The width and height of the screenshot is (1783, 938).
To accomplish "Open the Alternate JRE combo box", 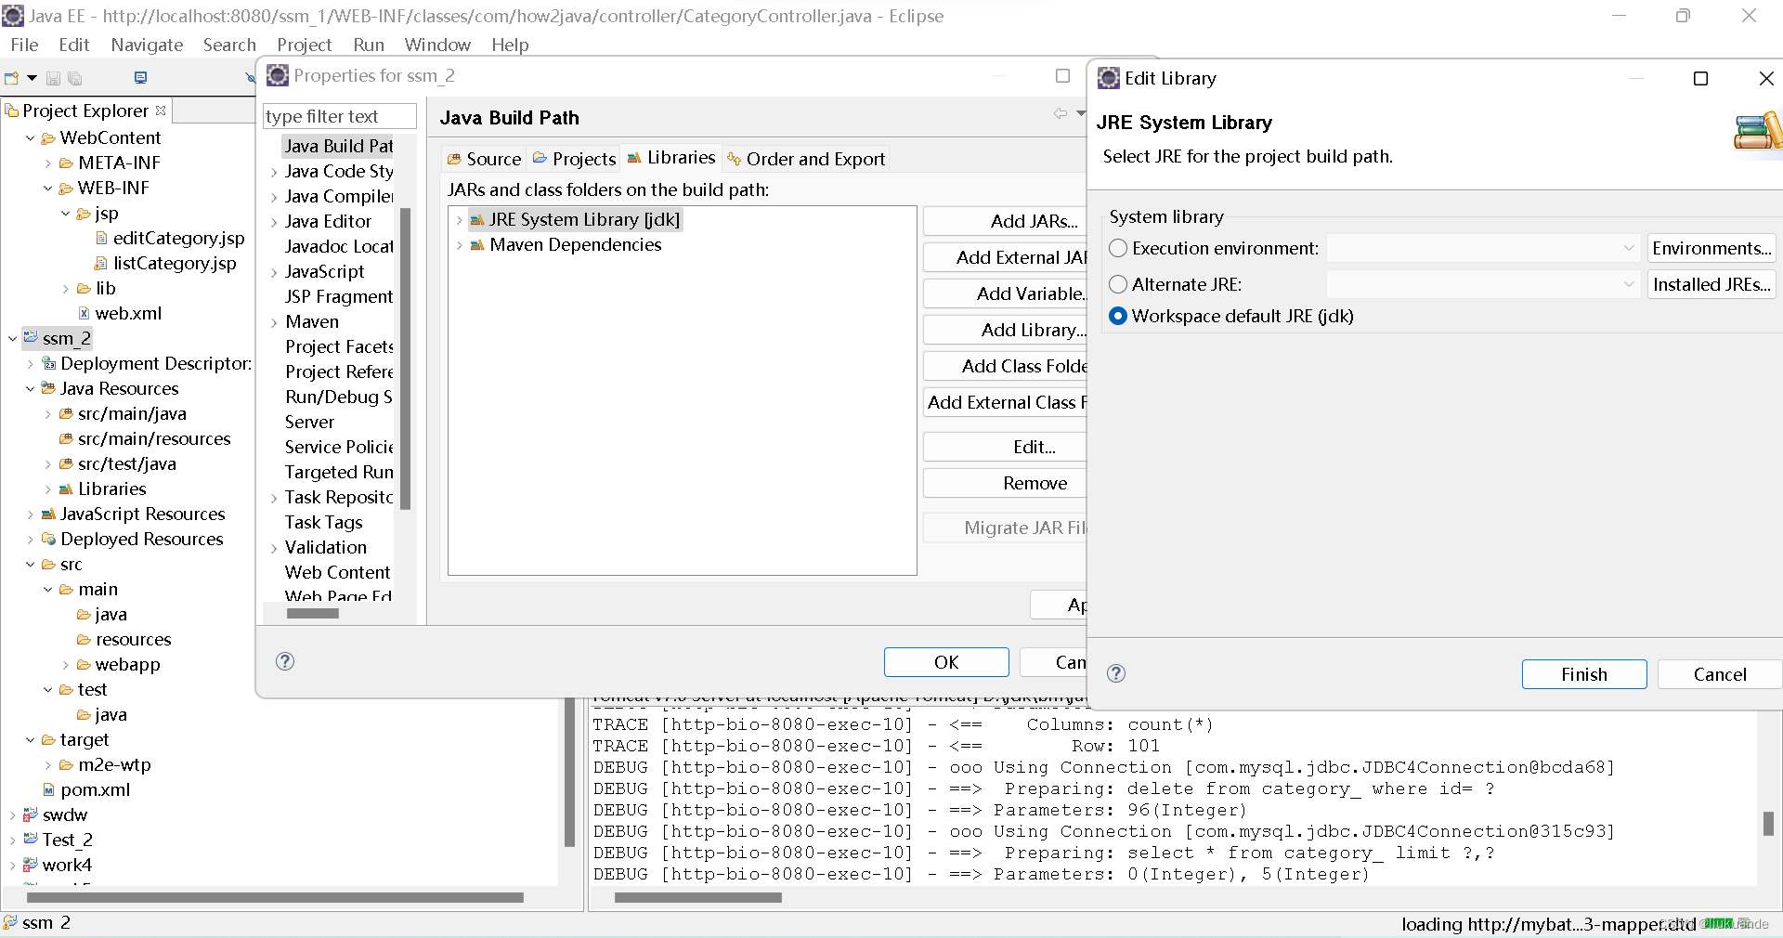I will 1483,284.
